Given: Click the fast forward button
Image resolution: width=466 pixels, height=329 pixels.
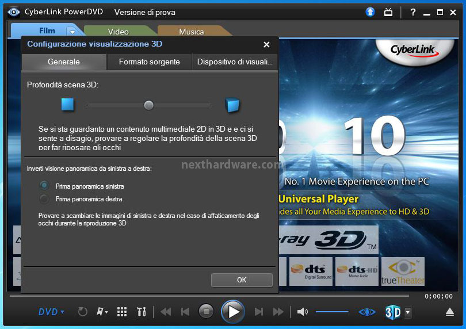Looking at the screenshot, I should coord(278,312).
